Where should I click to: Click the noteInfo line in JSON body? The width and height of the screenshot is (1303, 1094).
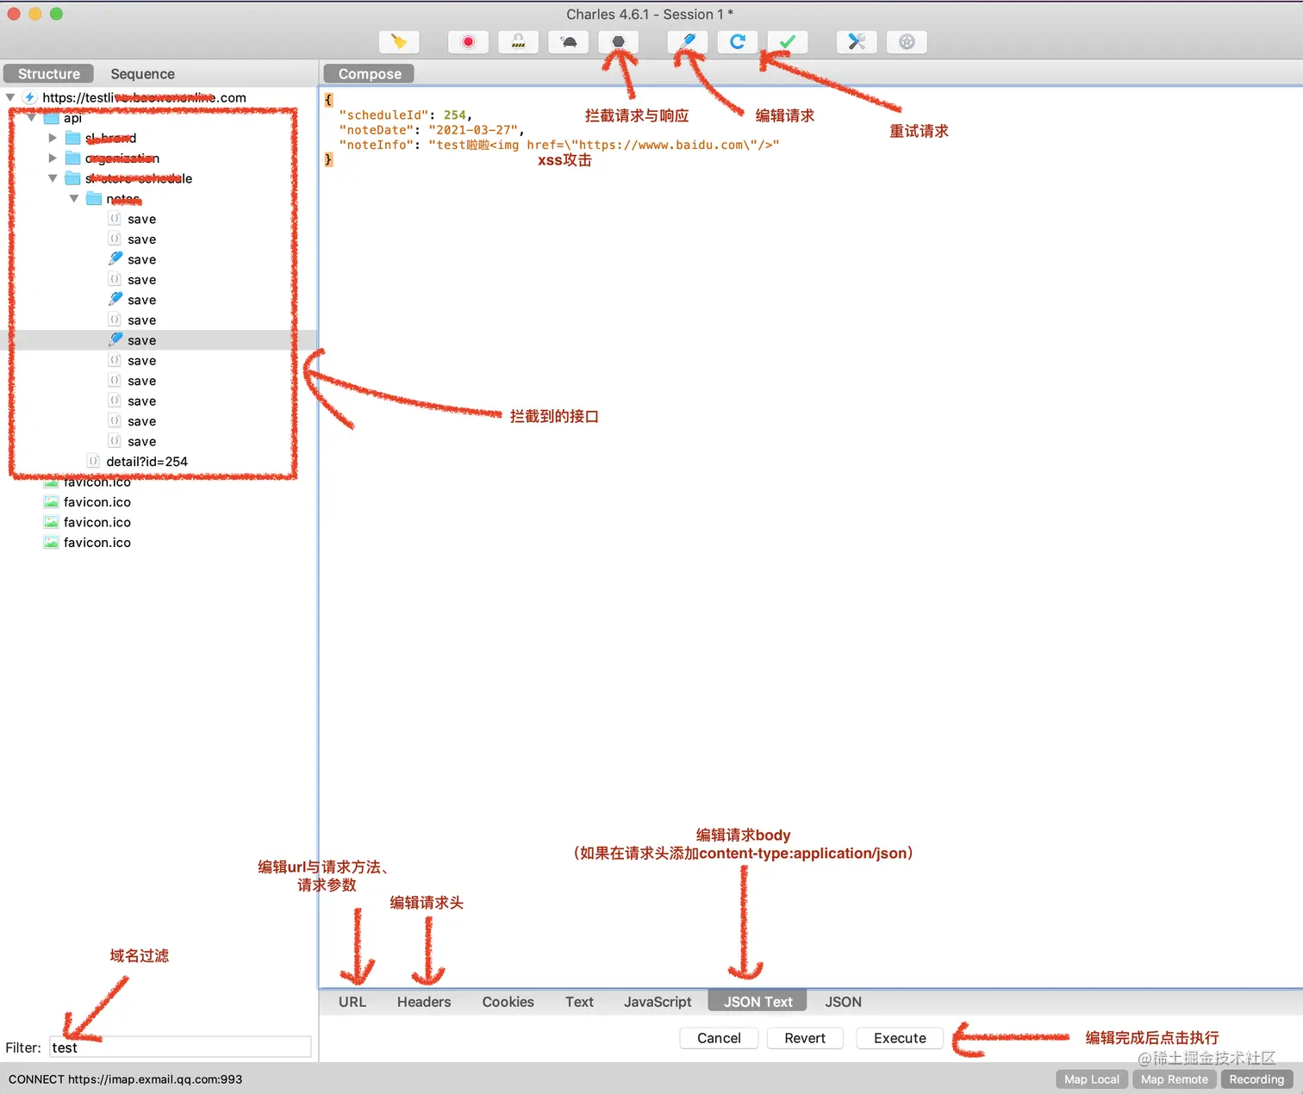(559, 145)
